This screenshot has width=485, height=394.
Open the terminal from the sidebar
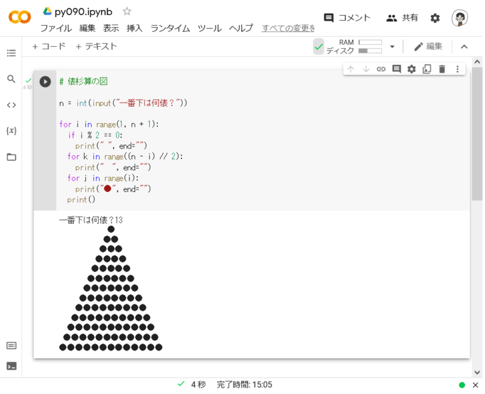[11, 366]
